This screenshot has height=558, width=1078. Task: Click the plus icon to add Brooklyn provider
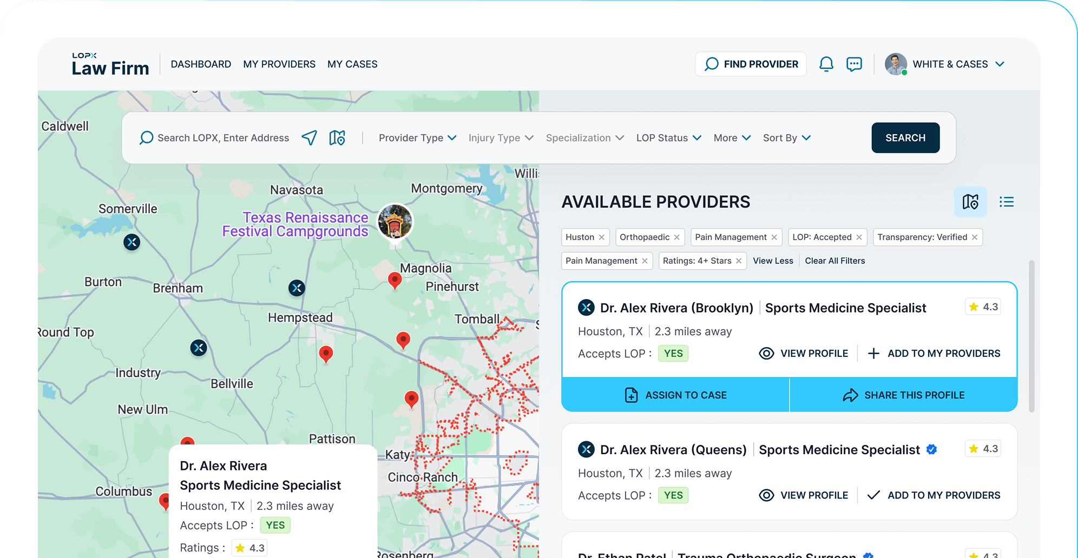point(873,353)
